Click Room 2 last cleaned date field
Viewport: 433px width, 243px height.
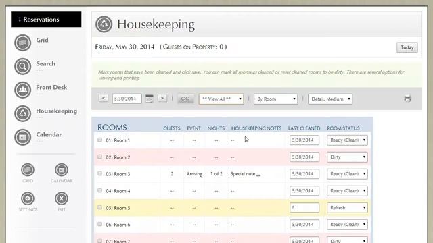304,157
